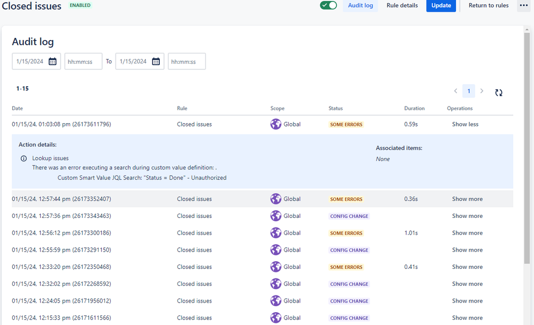Click CONFIG CHANGE badge for 12:57:36 pm
The height and width of the screenshot is (325, 534).
coord(349,216)
